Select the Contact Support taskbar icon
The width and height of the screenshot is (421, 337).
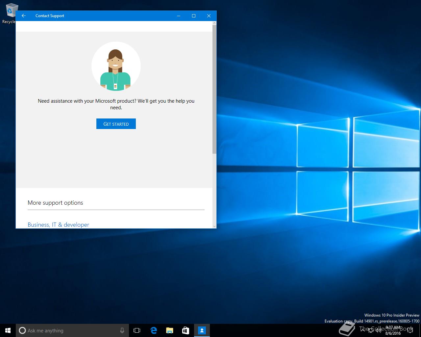pyautogui.click(x=202, y=330)
